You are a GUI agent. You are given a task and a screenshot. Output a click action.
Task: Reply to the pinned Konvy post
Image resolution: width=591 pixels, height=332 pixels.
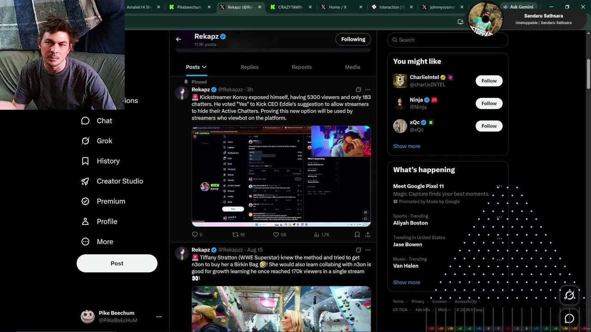pyautogui.click(x=197, y=235)
